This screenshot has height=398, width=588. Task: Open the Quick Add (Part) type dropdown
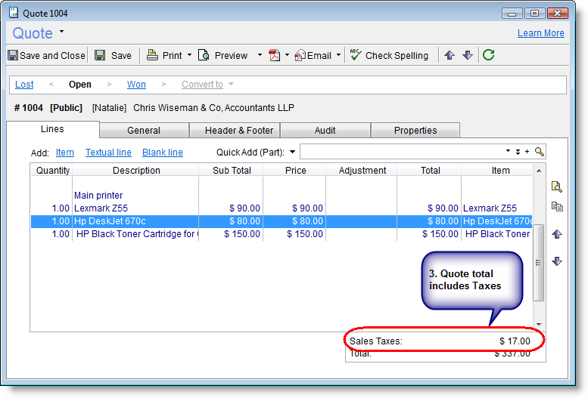[293, 152]
